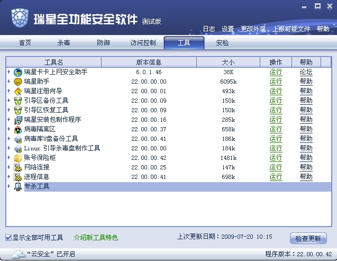Expand the 瑞星助手 row
The height and width of the screenshot is (261, 337).
pyautogui.click(x=8, y=81)
